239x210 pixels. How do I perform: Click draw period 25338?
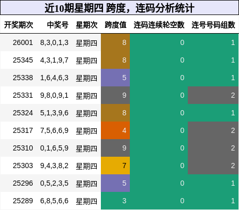pos(23,78)
